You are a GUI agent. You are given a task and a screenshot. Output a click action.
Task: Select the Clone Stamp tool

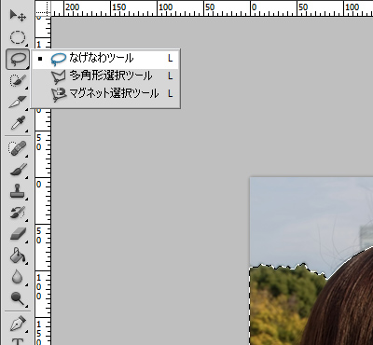coord(18,191)
